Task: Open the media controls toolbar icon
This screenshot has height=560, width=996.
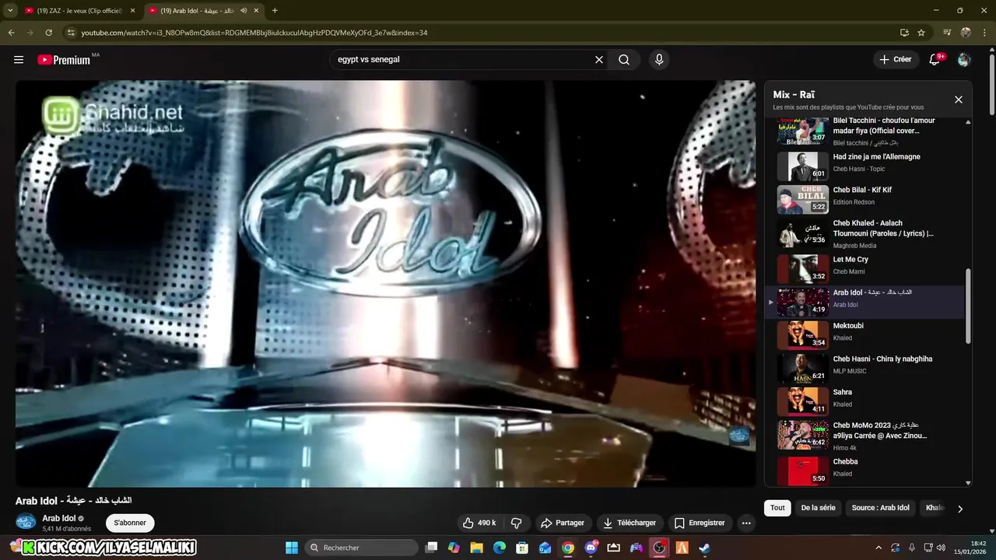Action: pos(947,33)
